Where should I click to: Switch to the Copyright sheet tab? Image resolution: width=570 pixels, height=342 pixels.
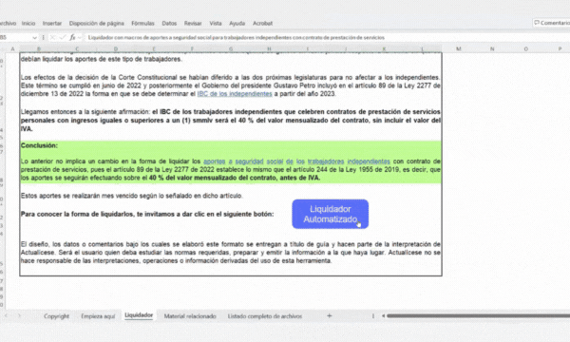[x=56, y=316]
